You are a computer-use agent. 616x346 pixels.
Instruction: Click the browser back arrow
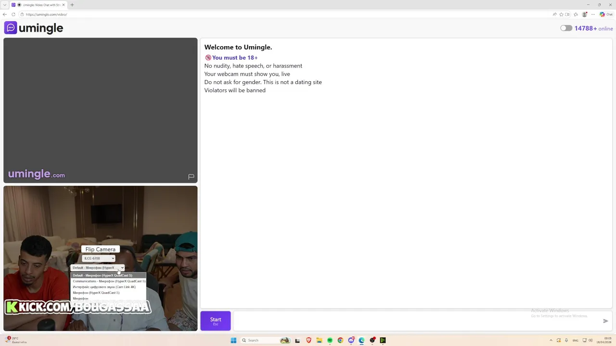click(5, 14)
